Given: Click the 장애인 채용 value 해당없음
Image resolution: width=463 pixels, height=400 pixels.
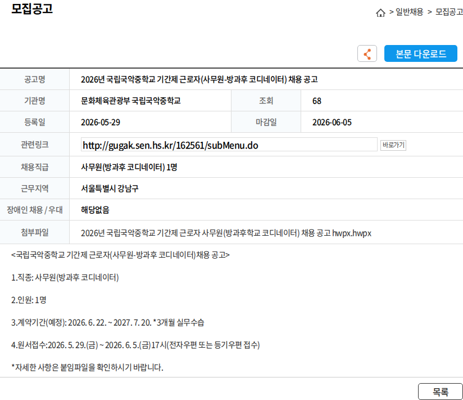Looking at the screenshot, I should point(95,210).
